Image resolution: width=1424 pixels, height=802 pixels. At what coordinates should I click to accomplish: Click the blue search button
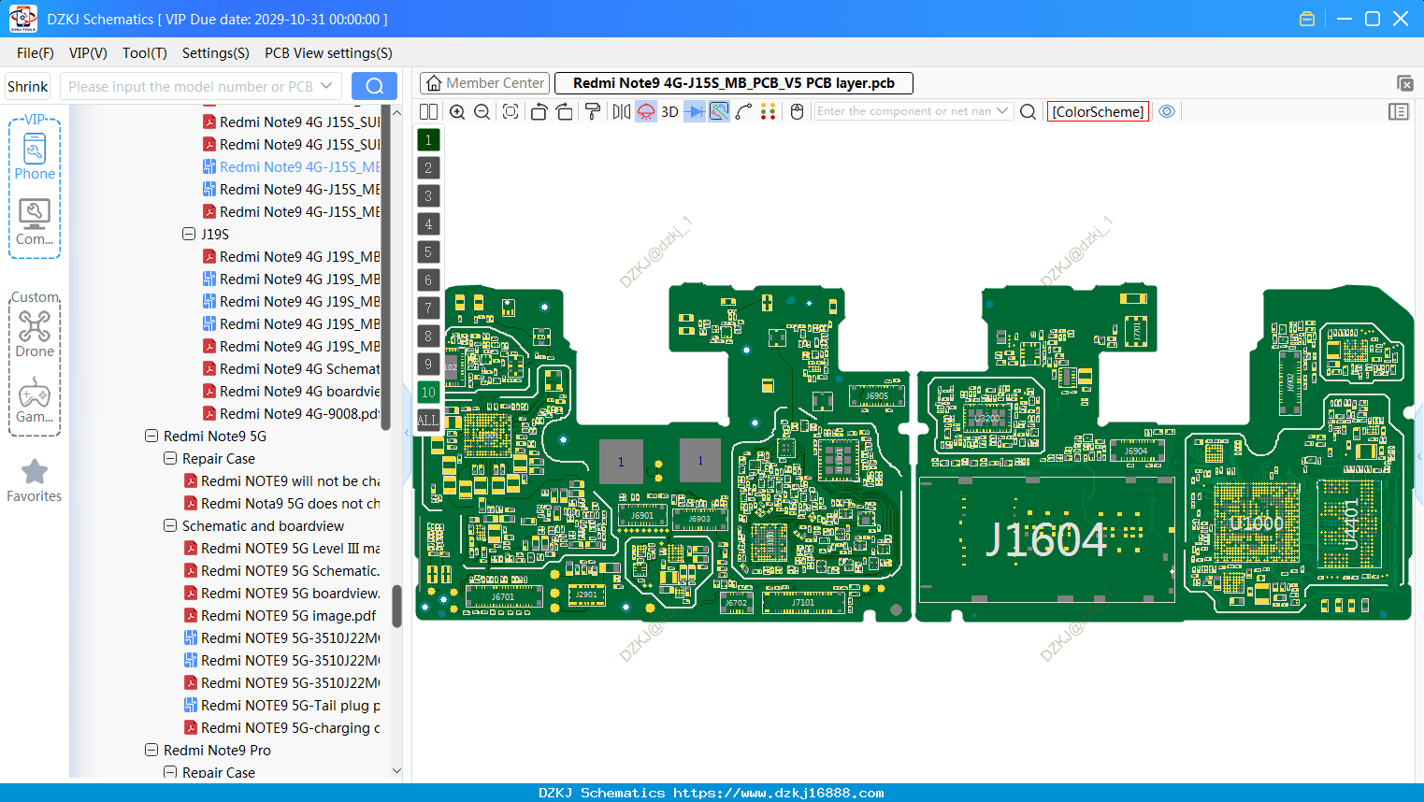point(374,86)
